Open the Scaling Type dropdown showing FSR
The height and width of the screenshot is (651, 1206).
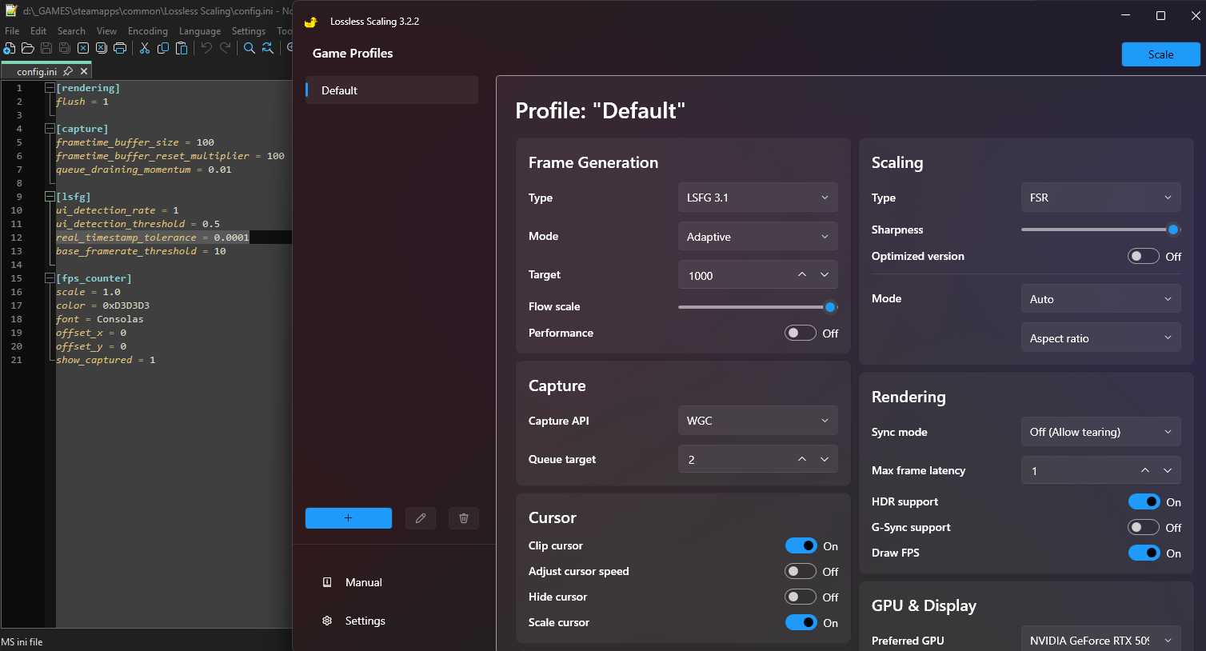pos(1100,198)
